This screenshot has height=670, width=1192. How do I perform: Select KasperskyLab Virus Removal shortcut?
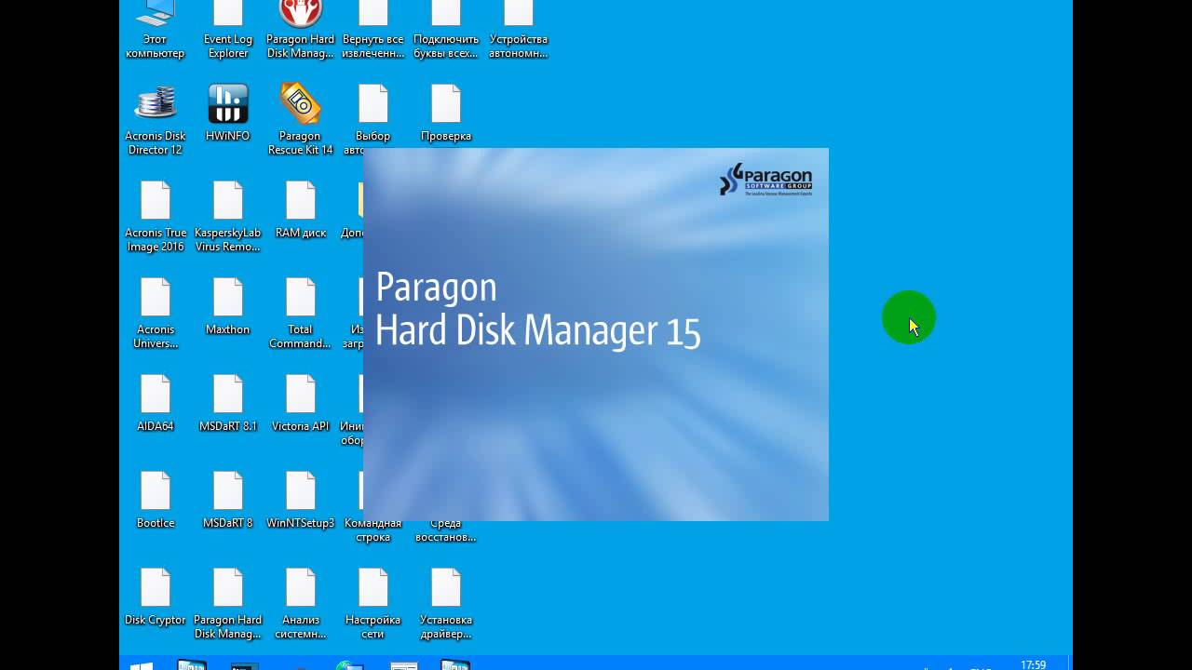(228, 217)
